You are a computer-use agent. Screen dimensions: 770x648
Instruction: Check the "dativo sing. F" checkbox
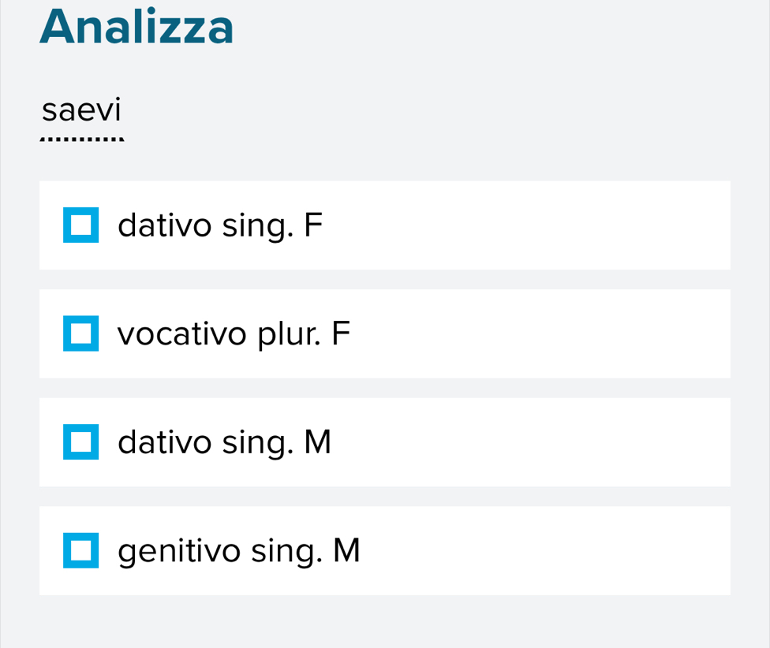pyautogui.click(x=81, y=225)
